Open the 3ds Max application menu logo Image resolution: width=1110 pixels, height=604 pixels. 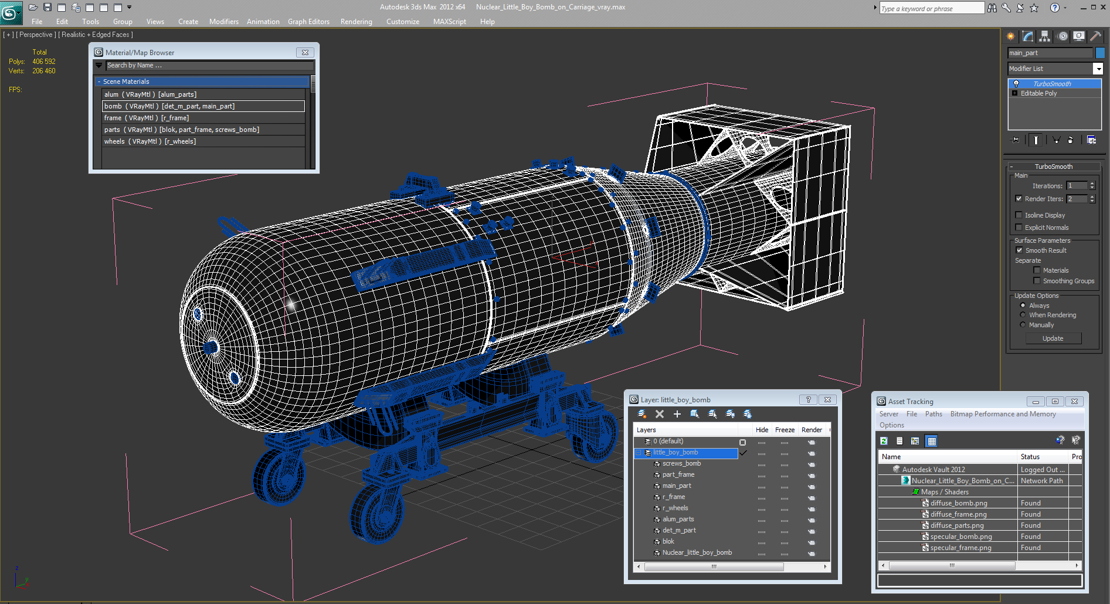tap(11, 12)
